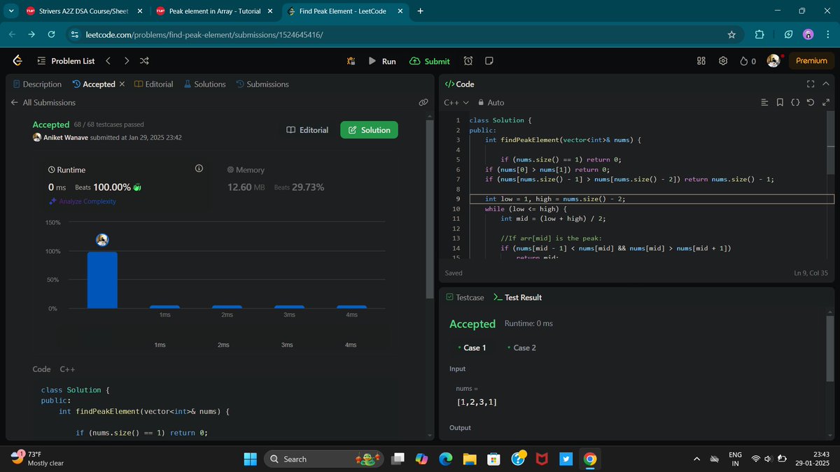This screenshot has width=840, height=472.
Task: Select Case 2 result
Action: tap(520, 348)
